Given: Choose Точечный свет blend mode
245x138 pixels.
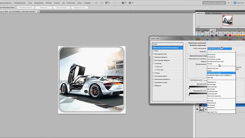Looking at the screenshot, I should click(x=221, y=94).
